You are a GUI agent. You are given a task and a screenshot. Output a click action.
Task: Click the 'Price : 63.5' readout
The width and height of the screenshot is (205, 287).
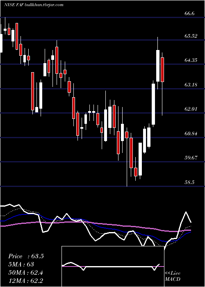tap(26, 256)
